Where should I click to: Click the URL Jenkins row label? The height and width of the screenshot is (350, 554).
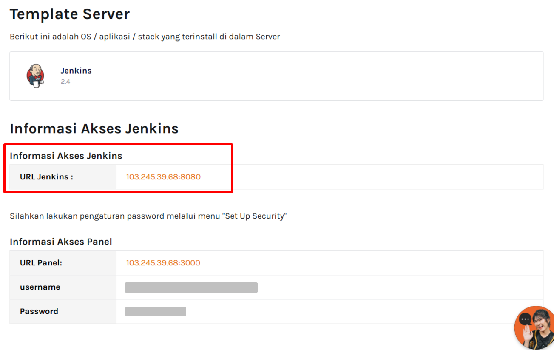pos(46,177)
